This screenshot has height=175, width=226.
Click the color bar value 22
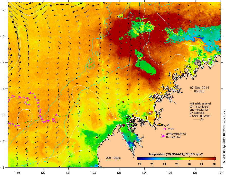coord(139,164)
